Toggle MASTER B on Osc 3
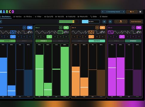Screen dimensions: 145x107 [97, 41]
